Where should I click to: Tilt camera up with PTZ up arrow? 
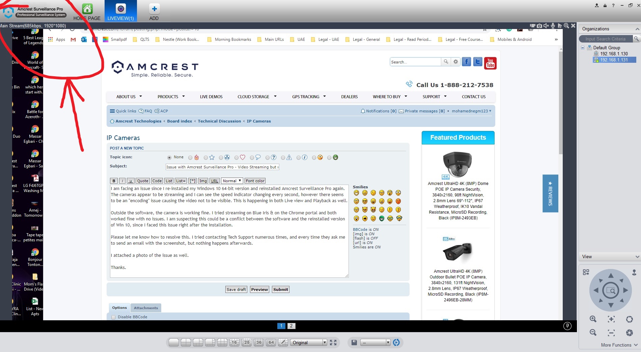611,275
